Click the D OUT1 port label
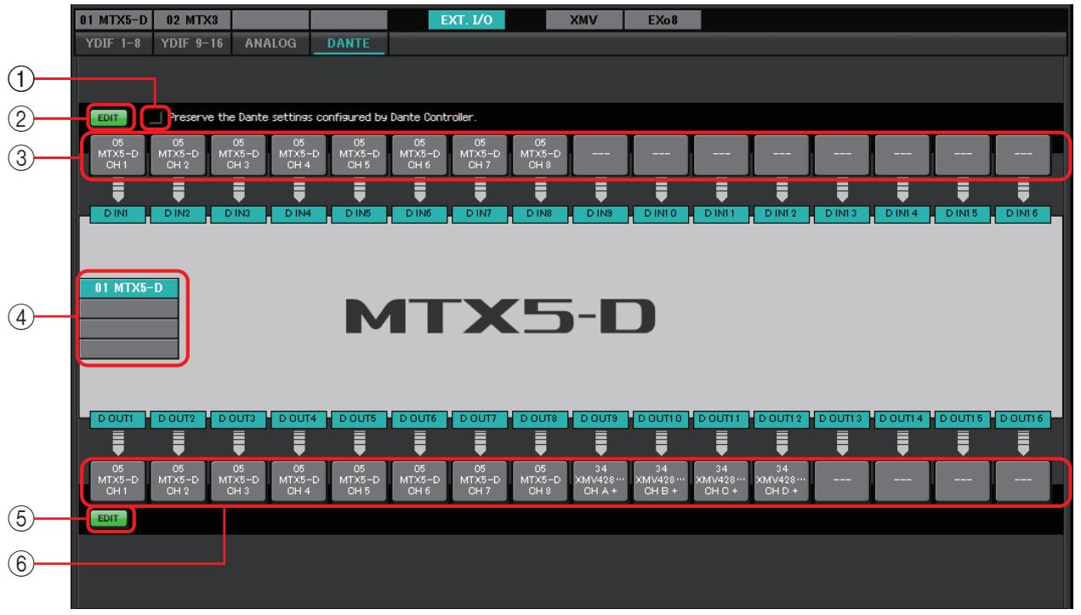The image size is (1081, 615). point(118,419)
